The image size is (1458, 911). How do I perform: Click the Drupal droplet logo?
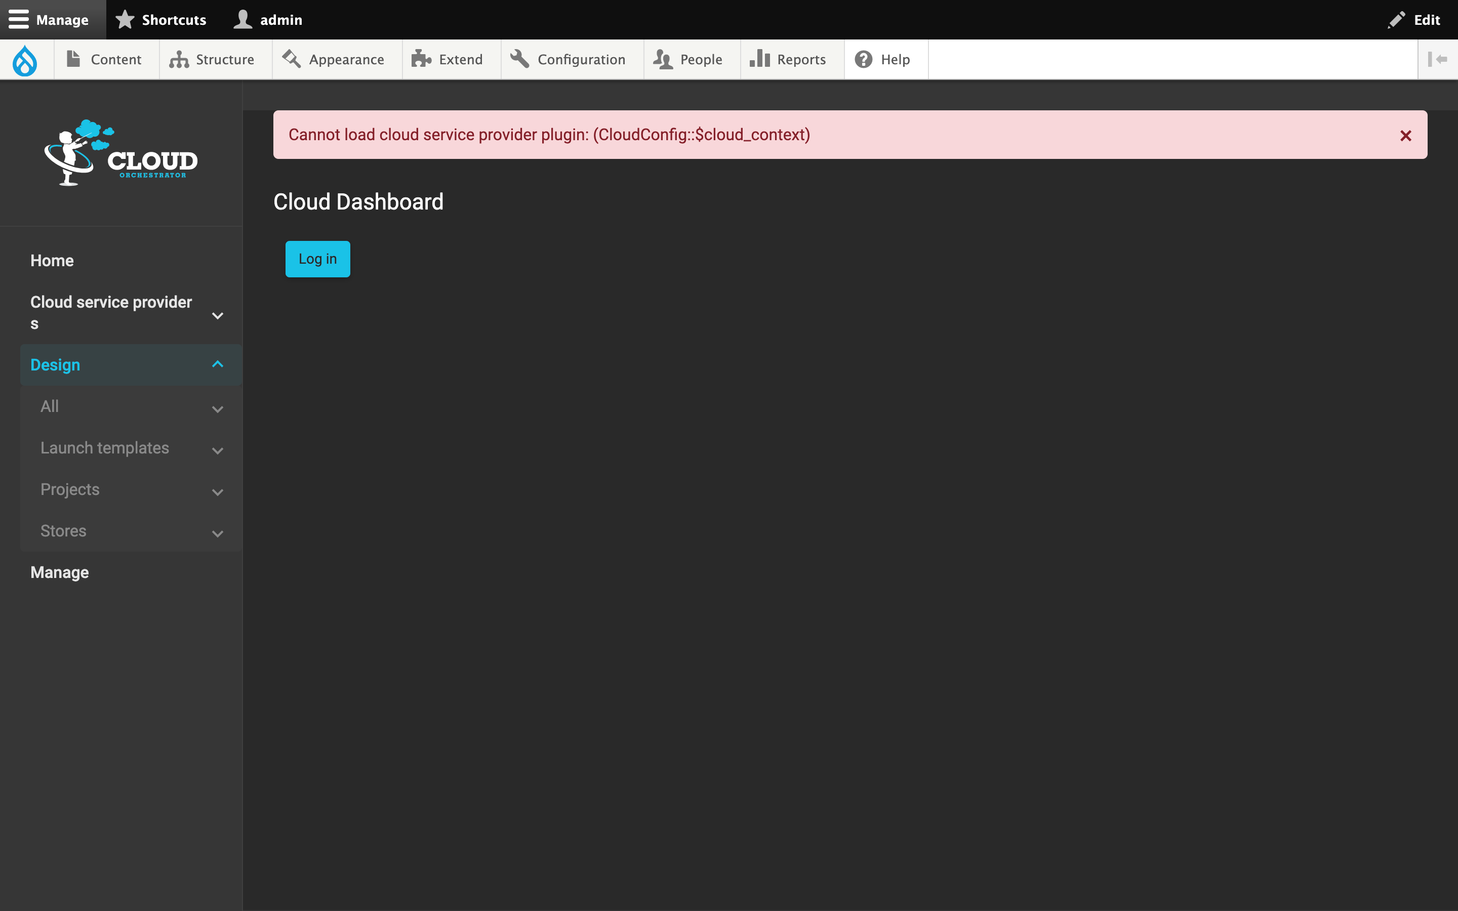point(25,60)
